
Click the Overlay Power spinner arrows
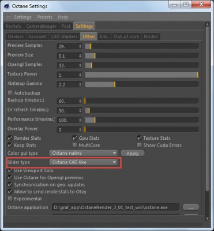pyautogui.click(x=80, y=130)
